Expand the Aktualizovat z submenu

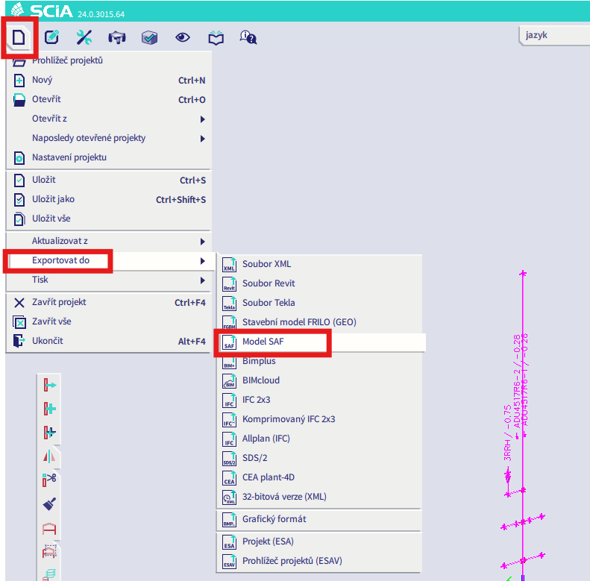pos(109,241)
